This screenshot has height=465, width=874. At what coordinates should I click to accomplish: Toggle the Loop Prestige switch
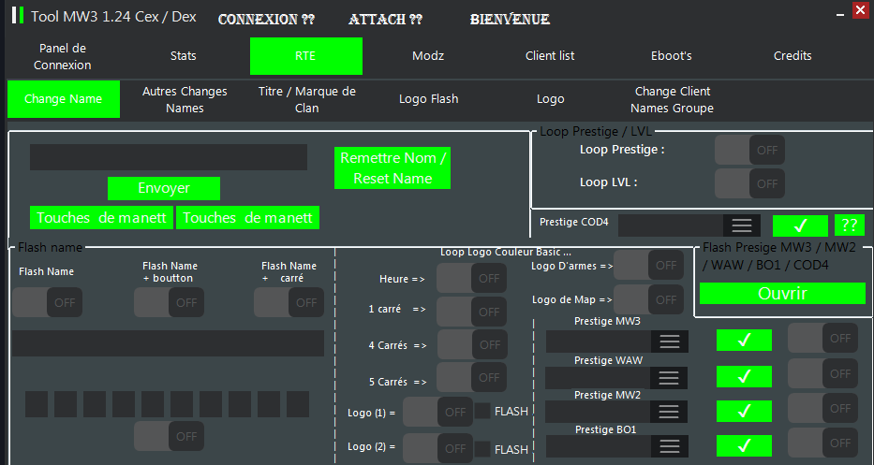tap(749, 150)
